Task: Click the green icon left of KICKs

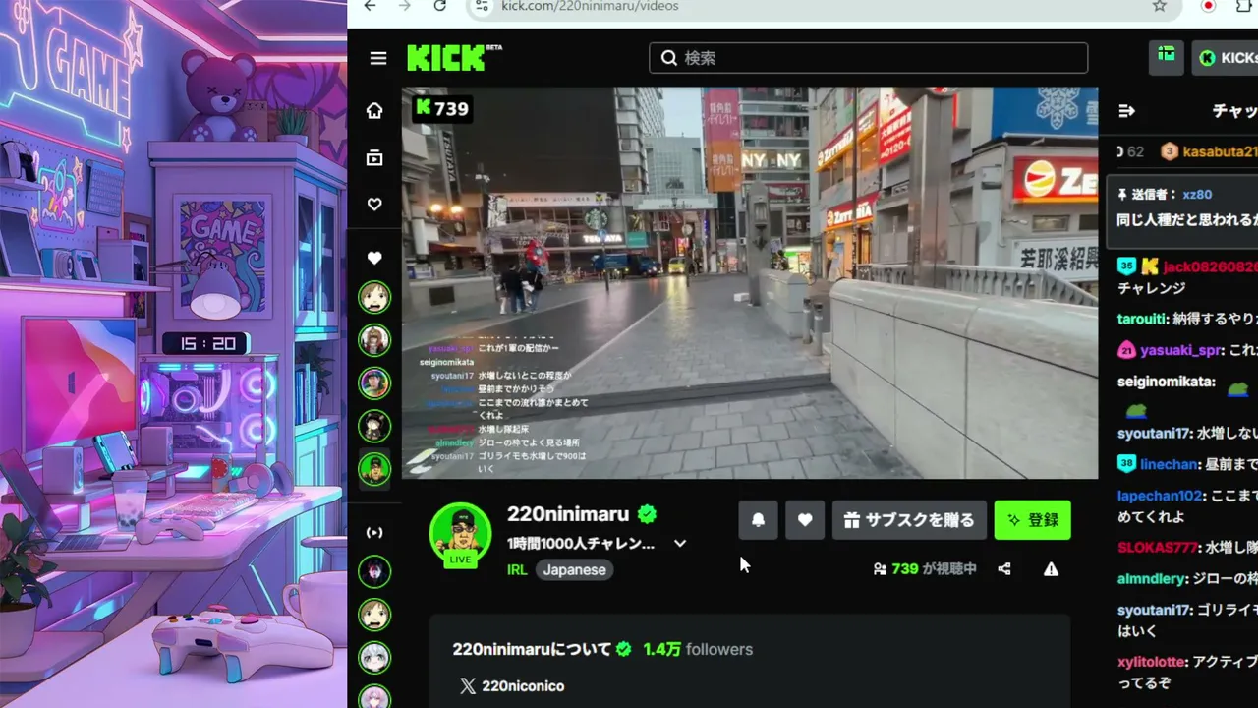Action: point(1167,58)
